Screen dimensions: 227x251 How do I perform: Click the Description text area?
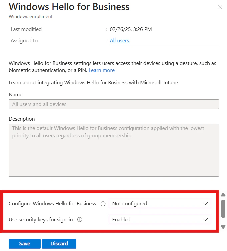(x=114, y=150)
